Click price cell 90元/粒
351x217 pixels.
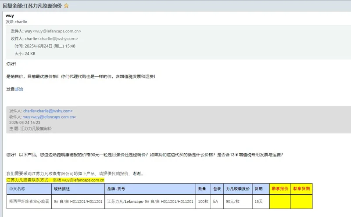[x=238, y=201]
